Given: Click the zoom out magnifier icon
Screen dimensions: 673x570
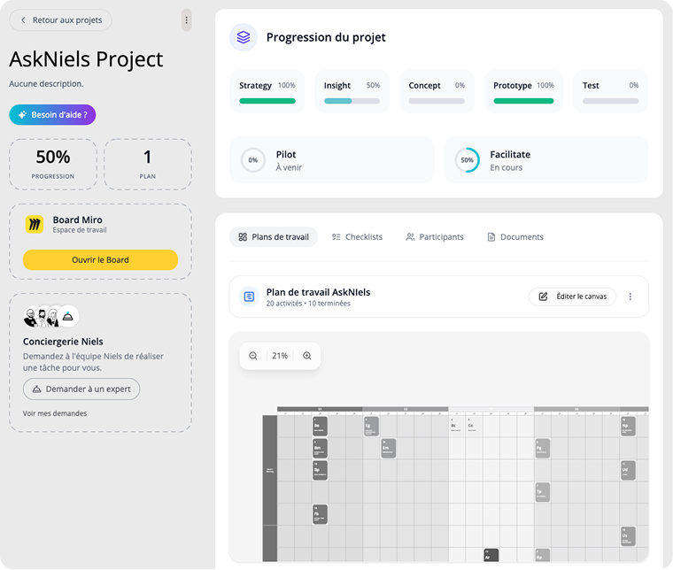Looking at the screenshot, I should click(253, 356).
